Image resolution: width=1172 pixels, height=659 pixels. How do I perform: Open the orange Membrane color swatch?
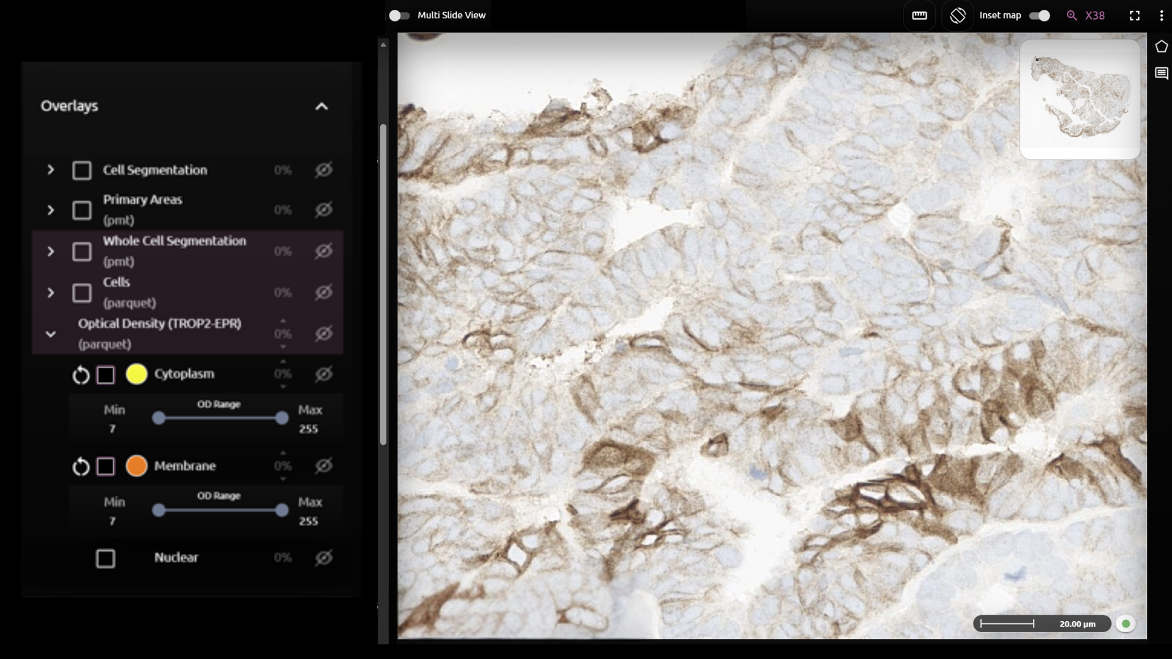[137, 466]
